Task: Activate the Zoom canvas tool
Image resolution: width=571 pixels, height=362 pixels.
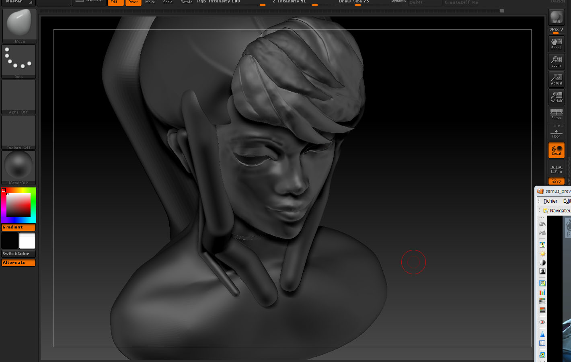Action: pyautogui.click(x=556, y=61)
